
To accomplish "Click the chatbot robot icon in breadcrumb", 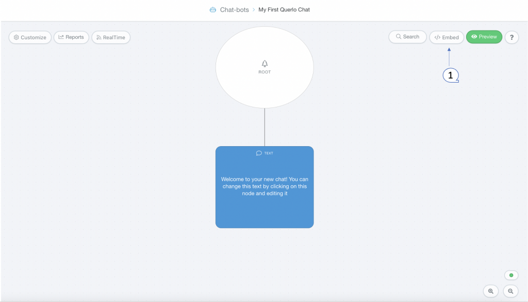I will [213, 10].
